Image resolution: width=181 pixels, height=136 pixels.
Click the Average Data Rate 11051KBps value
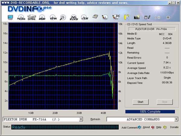point(167,73)
